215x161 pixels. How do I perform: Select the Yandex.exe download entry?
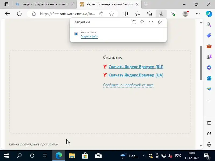[x=118, y=34]
